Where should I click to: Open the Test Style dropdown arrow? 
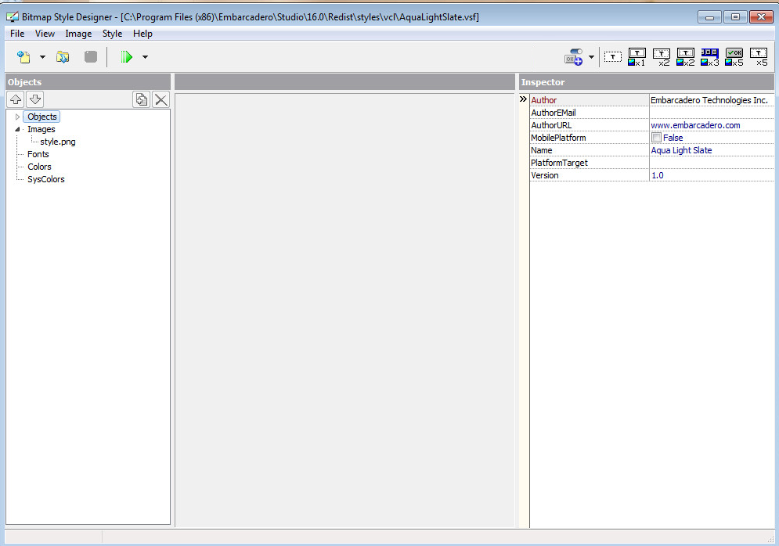(x=145, y=57)
